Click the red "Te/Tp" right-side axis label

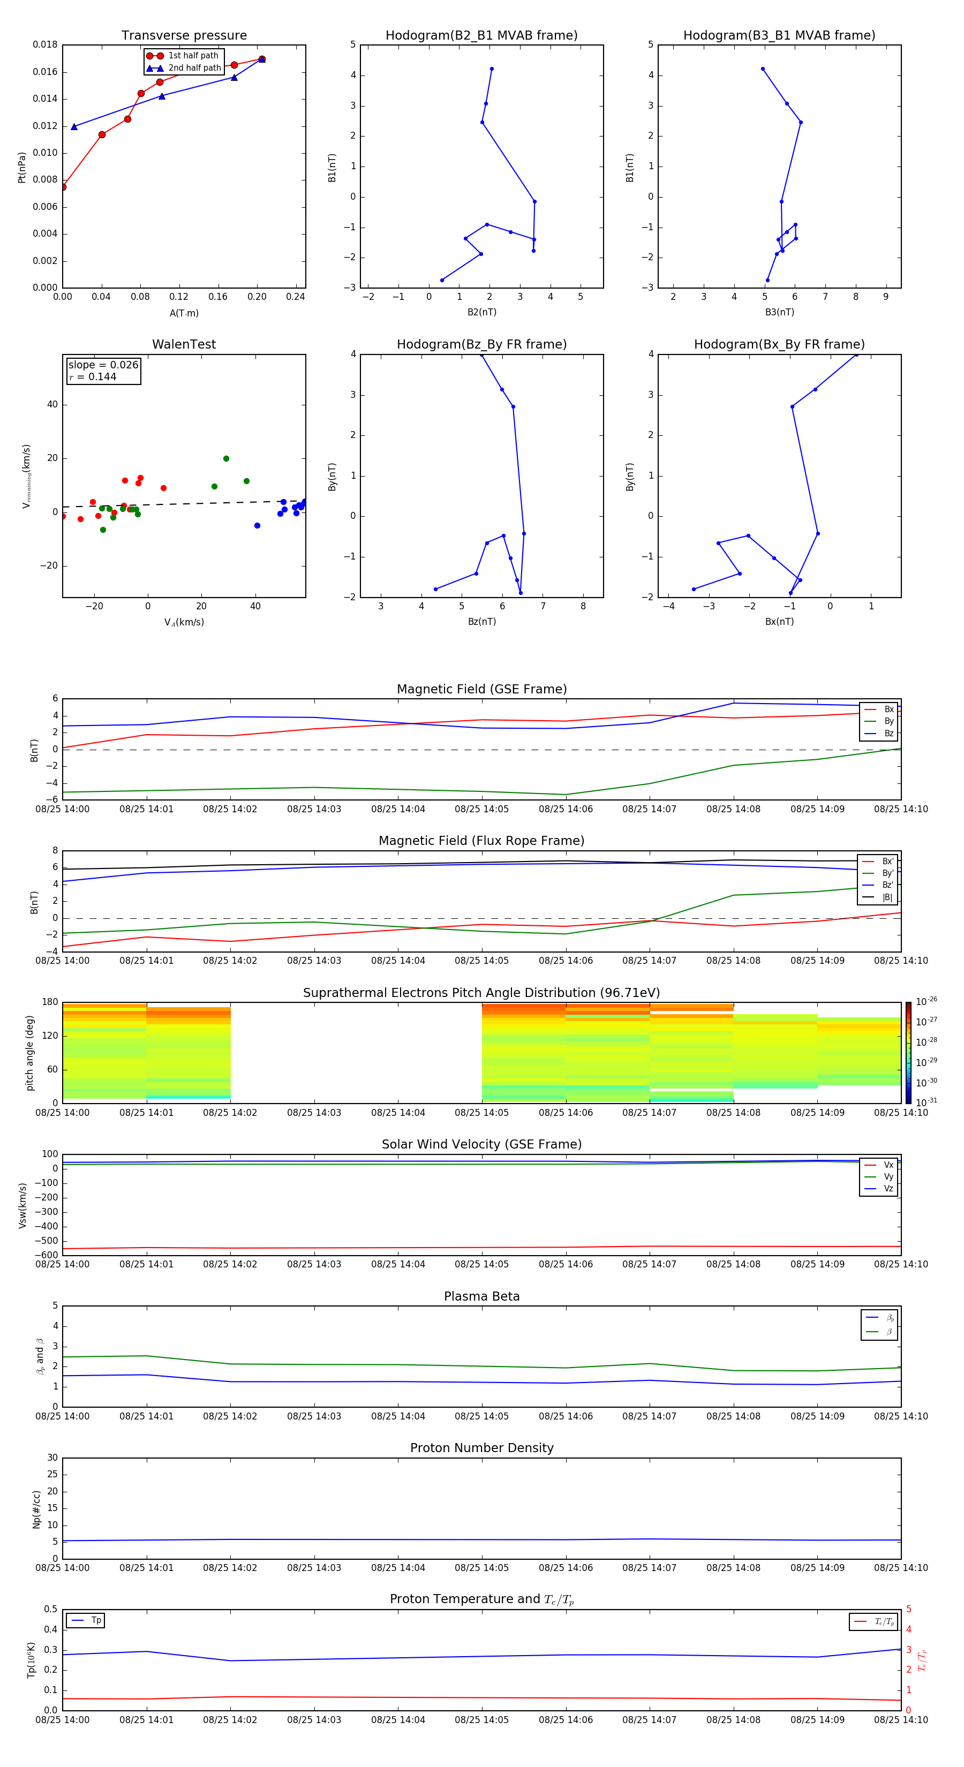point(922,1660)
